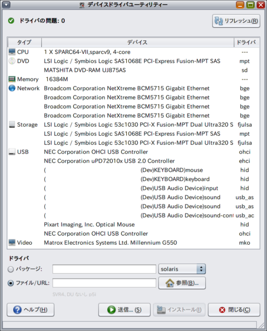Click the Video monitor icon
This screenshot has width=267, height=331.
(x=12, y=242)
